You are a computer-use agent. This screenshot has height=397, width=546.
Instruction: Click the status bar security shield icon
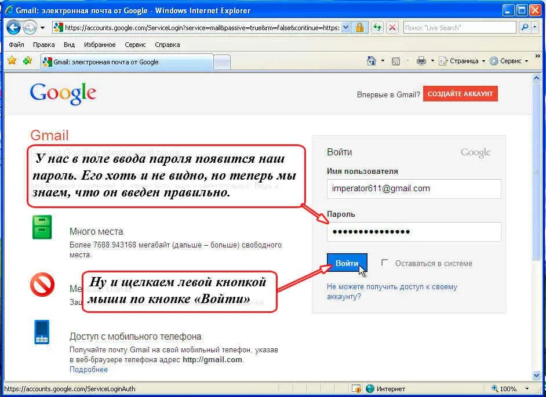356,389
